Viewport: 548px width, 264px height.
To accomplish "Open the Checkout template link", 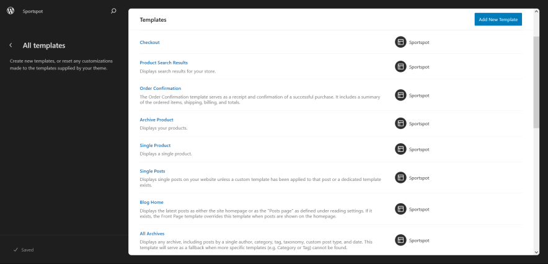I will click(x=149, y=42).
